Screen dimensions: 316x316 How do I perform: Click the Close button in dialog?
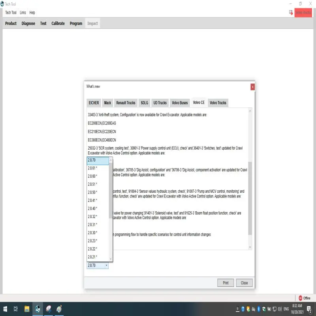coord(244,283)
